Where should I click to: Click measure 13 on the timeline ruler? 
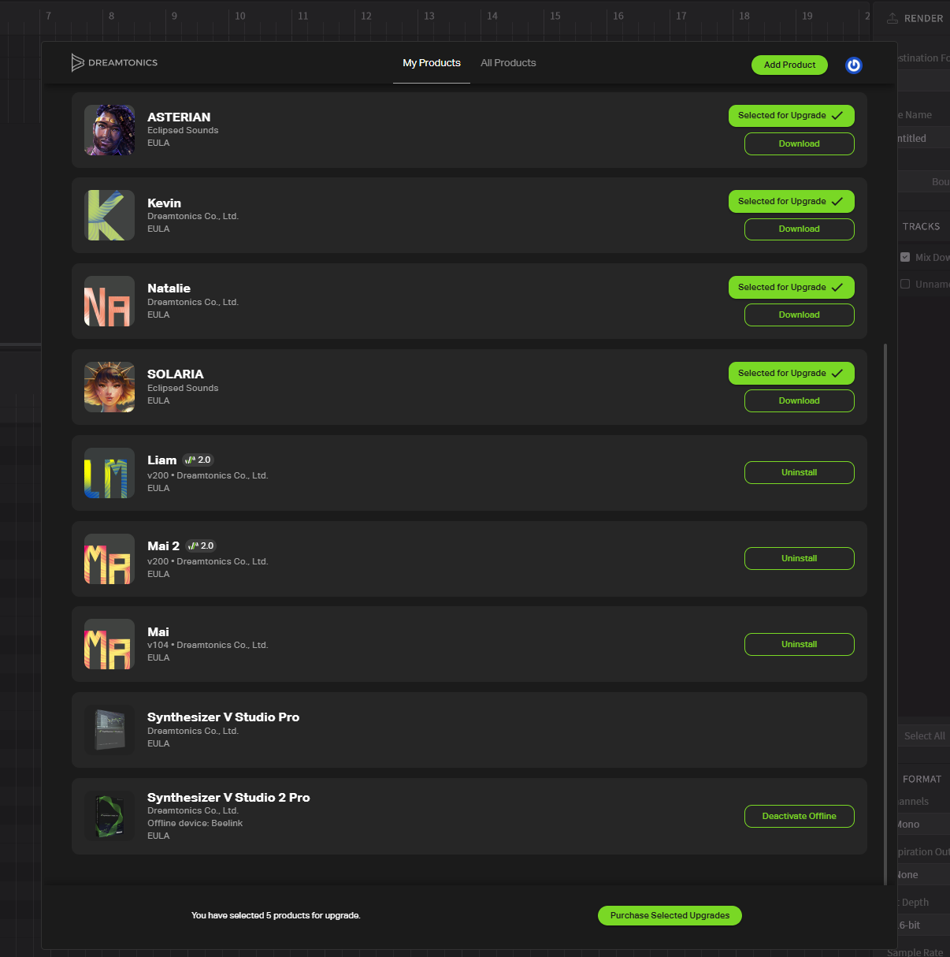coord(429,16)
